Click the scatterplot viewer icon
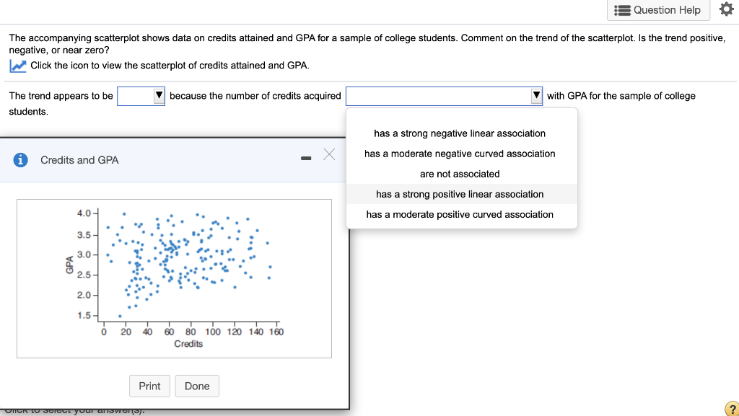The image size is (739, 416). point(17,66)
